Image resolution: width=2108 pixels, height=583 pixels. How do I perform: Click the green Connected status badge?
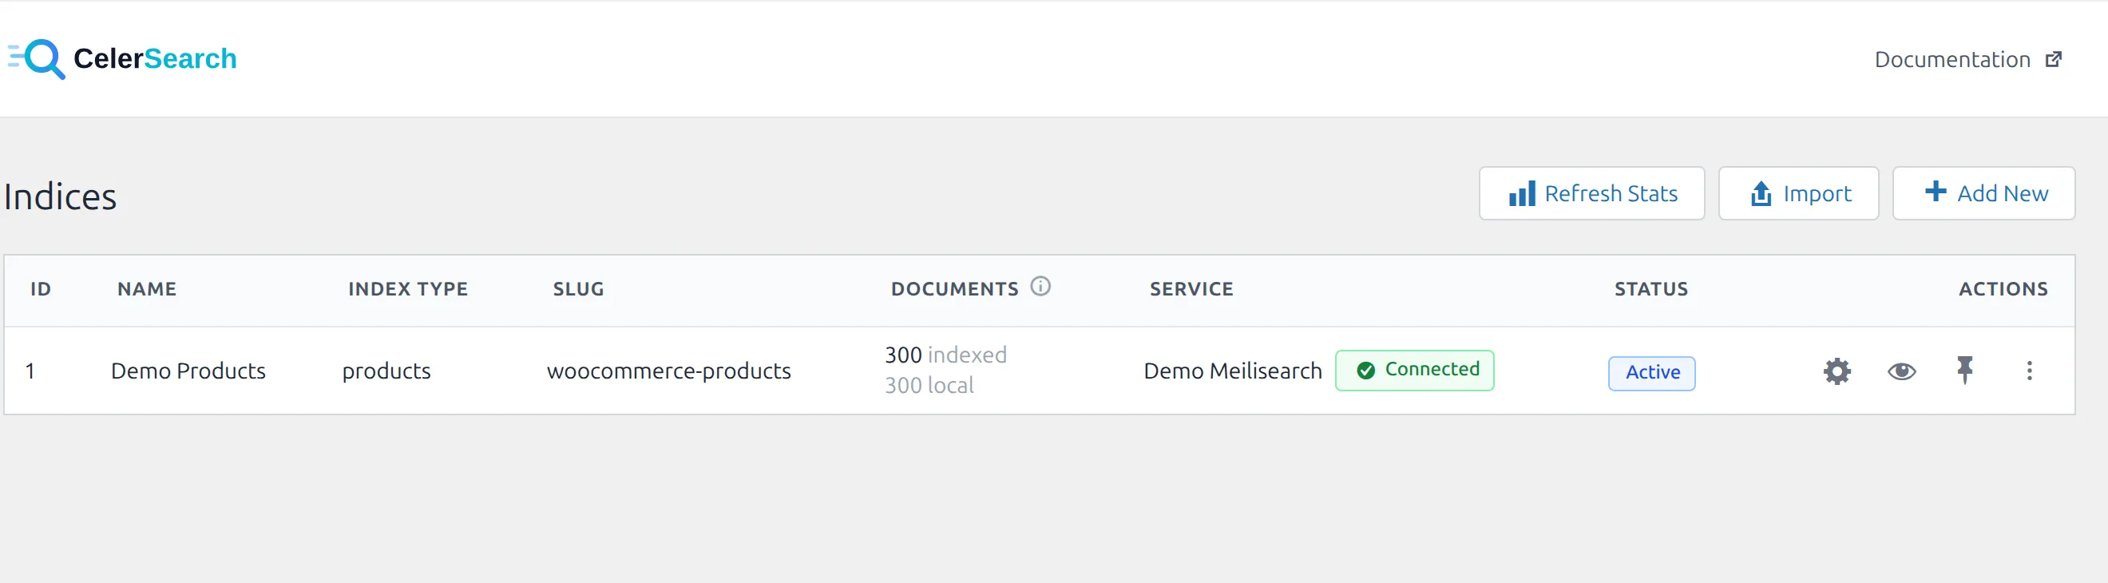1414,371
